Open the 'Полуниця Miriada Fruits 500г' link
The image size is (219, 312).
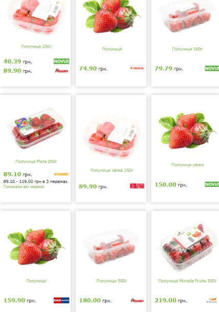[187, 281]
